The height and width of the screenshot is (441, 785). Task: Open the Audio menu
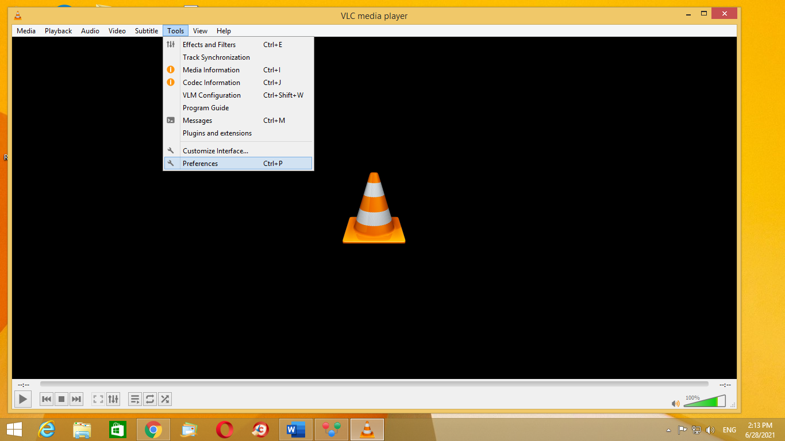tap(90, 31)
